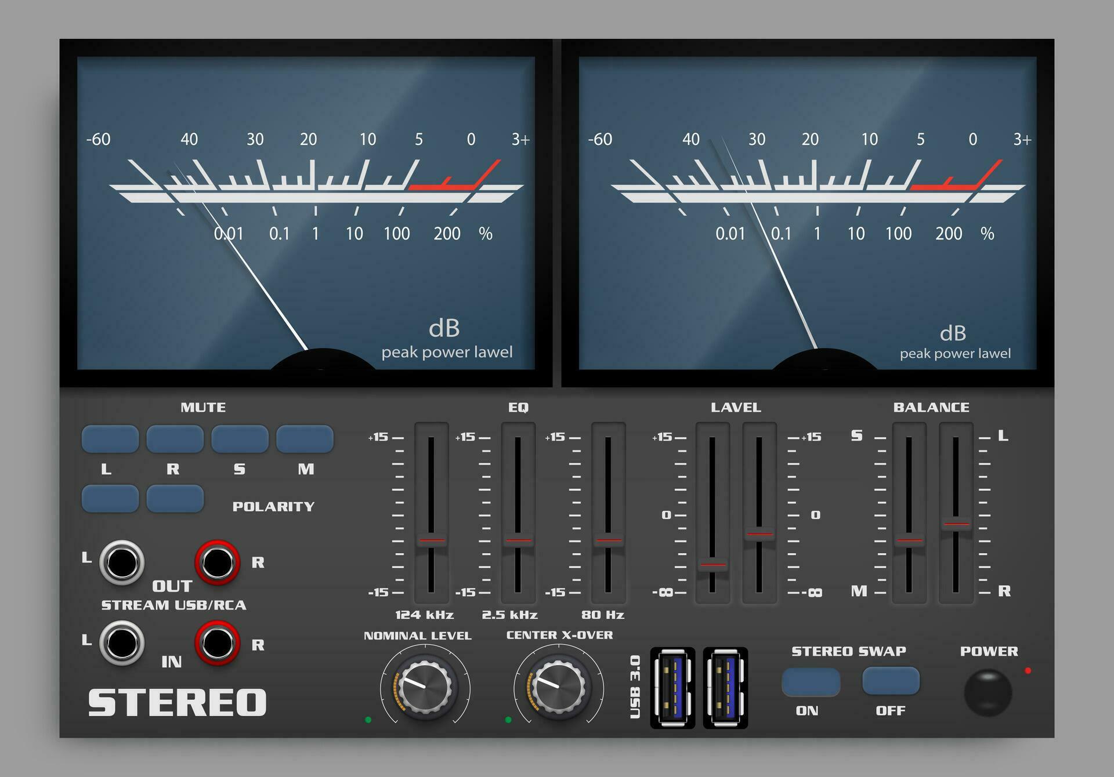The height and width of the screenshot is (777, 1114).
Task: Mute the M channel
Action: click(x=306, y=440)
